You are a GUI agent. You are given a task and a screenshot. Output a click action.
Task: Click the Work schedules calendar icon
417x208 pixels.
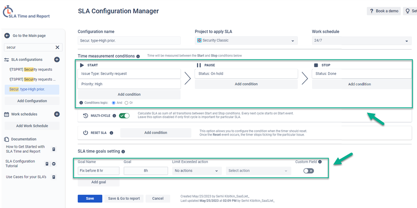click(x=7, y=114)
